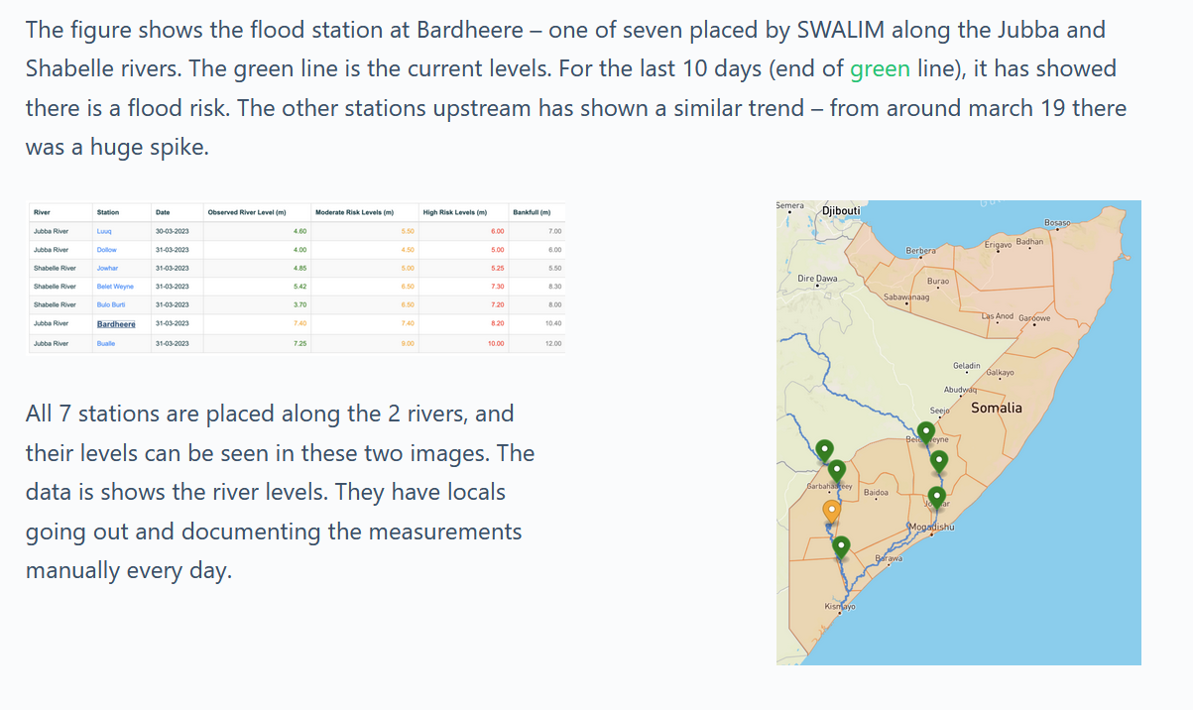Image resolution: width=1193 pixels, height=710 pixels.
Task: Open the Belet Weyne station link
Action: (115, 287)
